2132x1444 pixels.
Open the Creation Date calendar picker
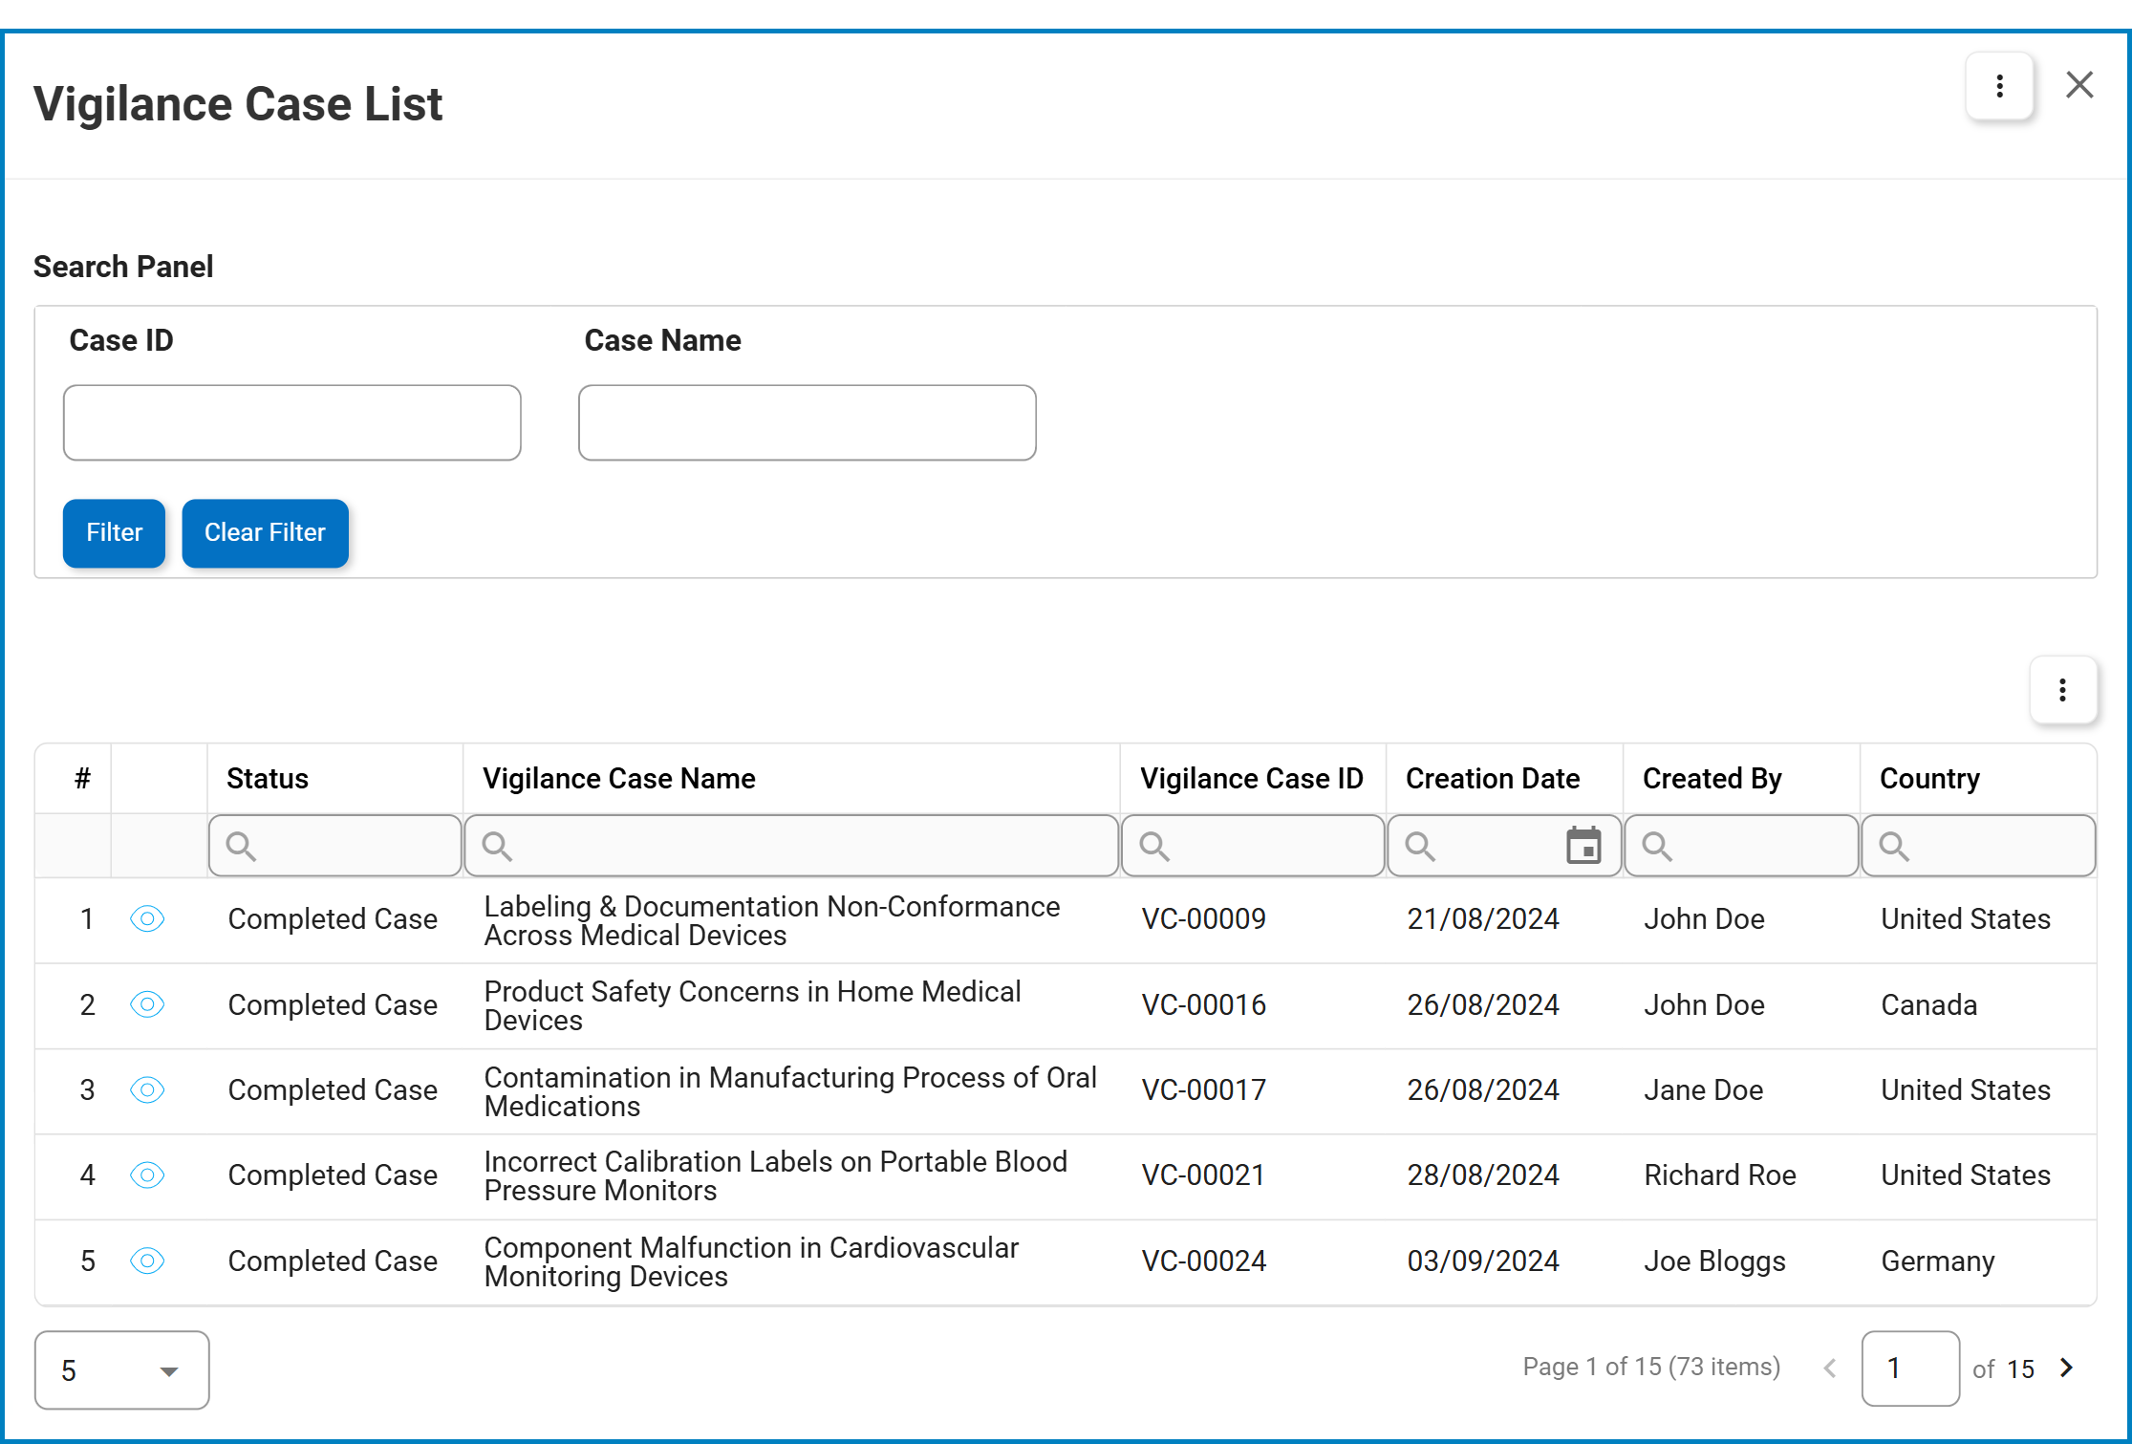point(1583,846)
